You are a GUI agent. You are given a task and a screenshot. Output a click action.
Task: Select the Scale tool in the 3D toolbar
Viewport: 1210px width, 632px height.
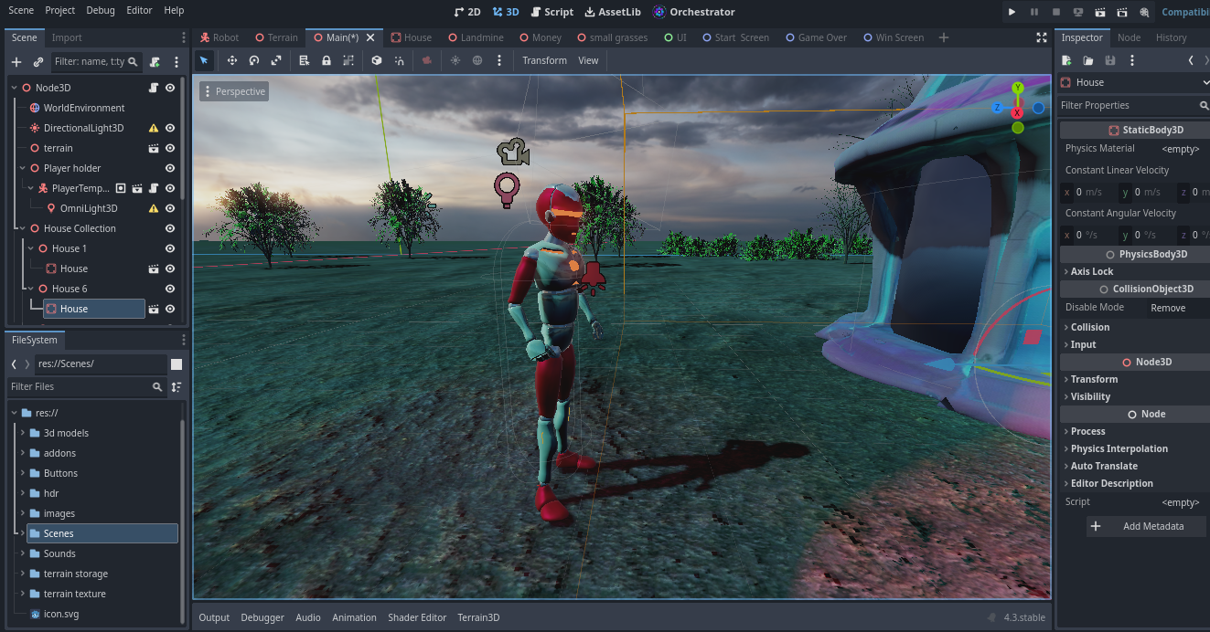tap(275, 60)
